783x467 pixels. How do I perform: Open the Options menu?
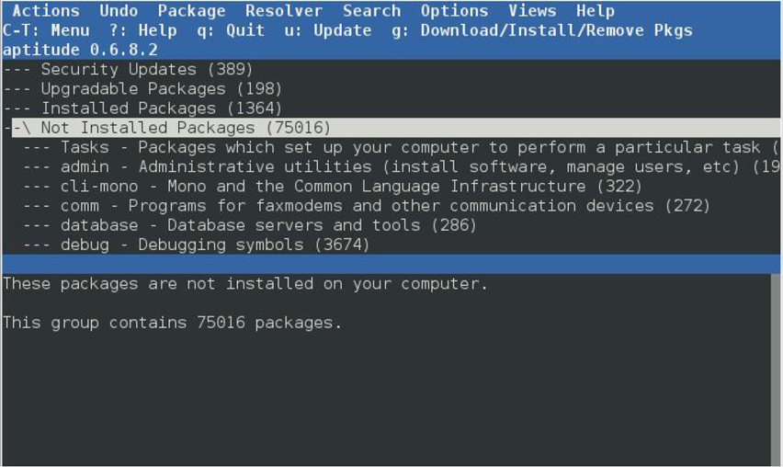(x=454, y=11)
